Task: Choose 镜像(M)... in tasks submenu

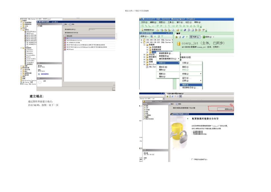Action: pos(191,85)
